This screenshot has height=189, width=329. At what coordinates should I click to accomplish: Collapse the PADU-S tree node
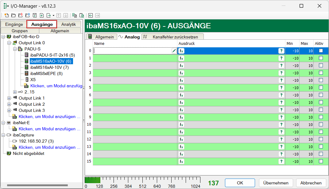(x=15, y=49)
